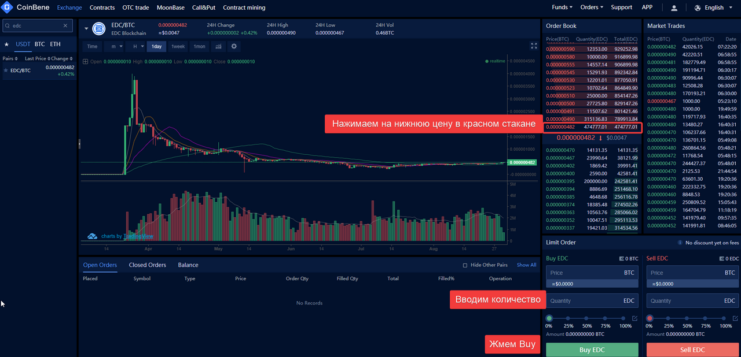Open the Funds dropdown menu
The image size is (741, 357).
click(562, 8)
